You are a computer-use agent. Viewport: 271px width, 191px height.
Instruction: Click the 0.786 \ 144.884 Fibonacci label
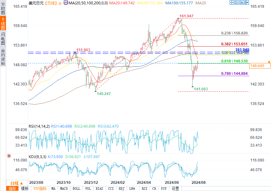coord(234,74)
